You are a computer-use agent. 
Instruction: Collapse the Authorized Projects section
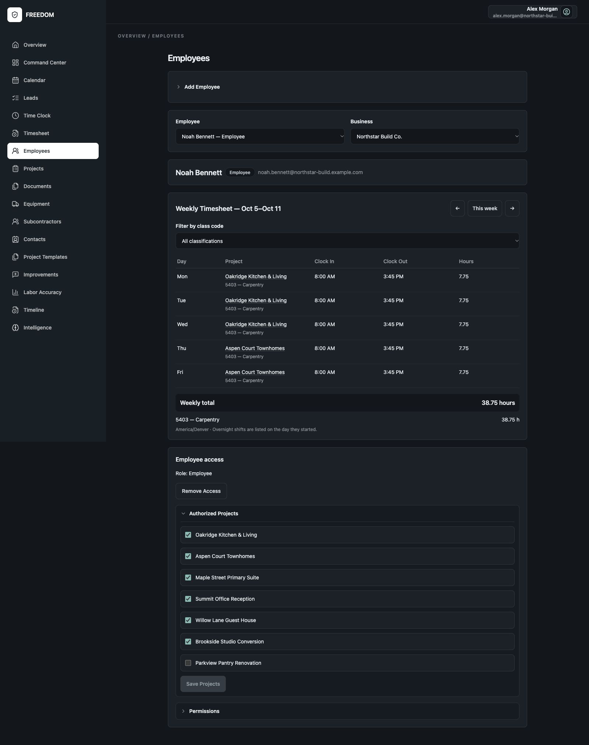click(347, 513)
